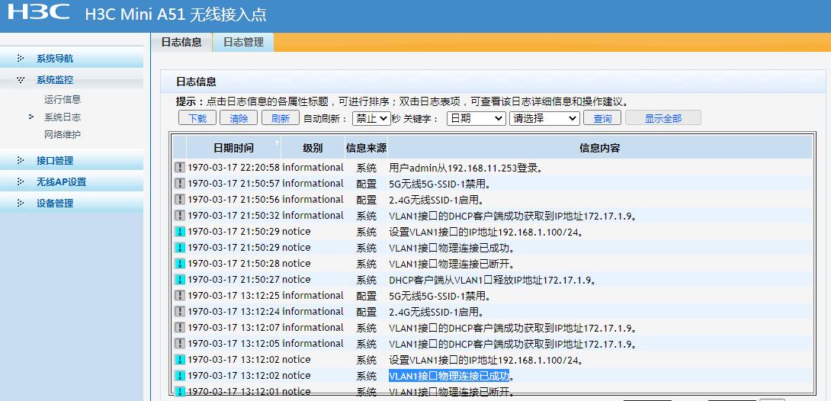The image size is (831, 401).
Task: Click severity icon of 13:12:24 log row
Action: point(180,312)
